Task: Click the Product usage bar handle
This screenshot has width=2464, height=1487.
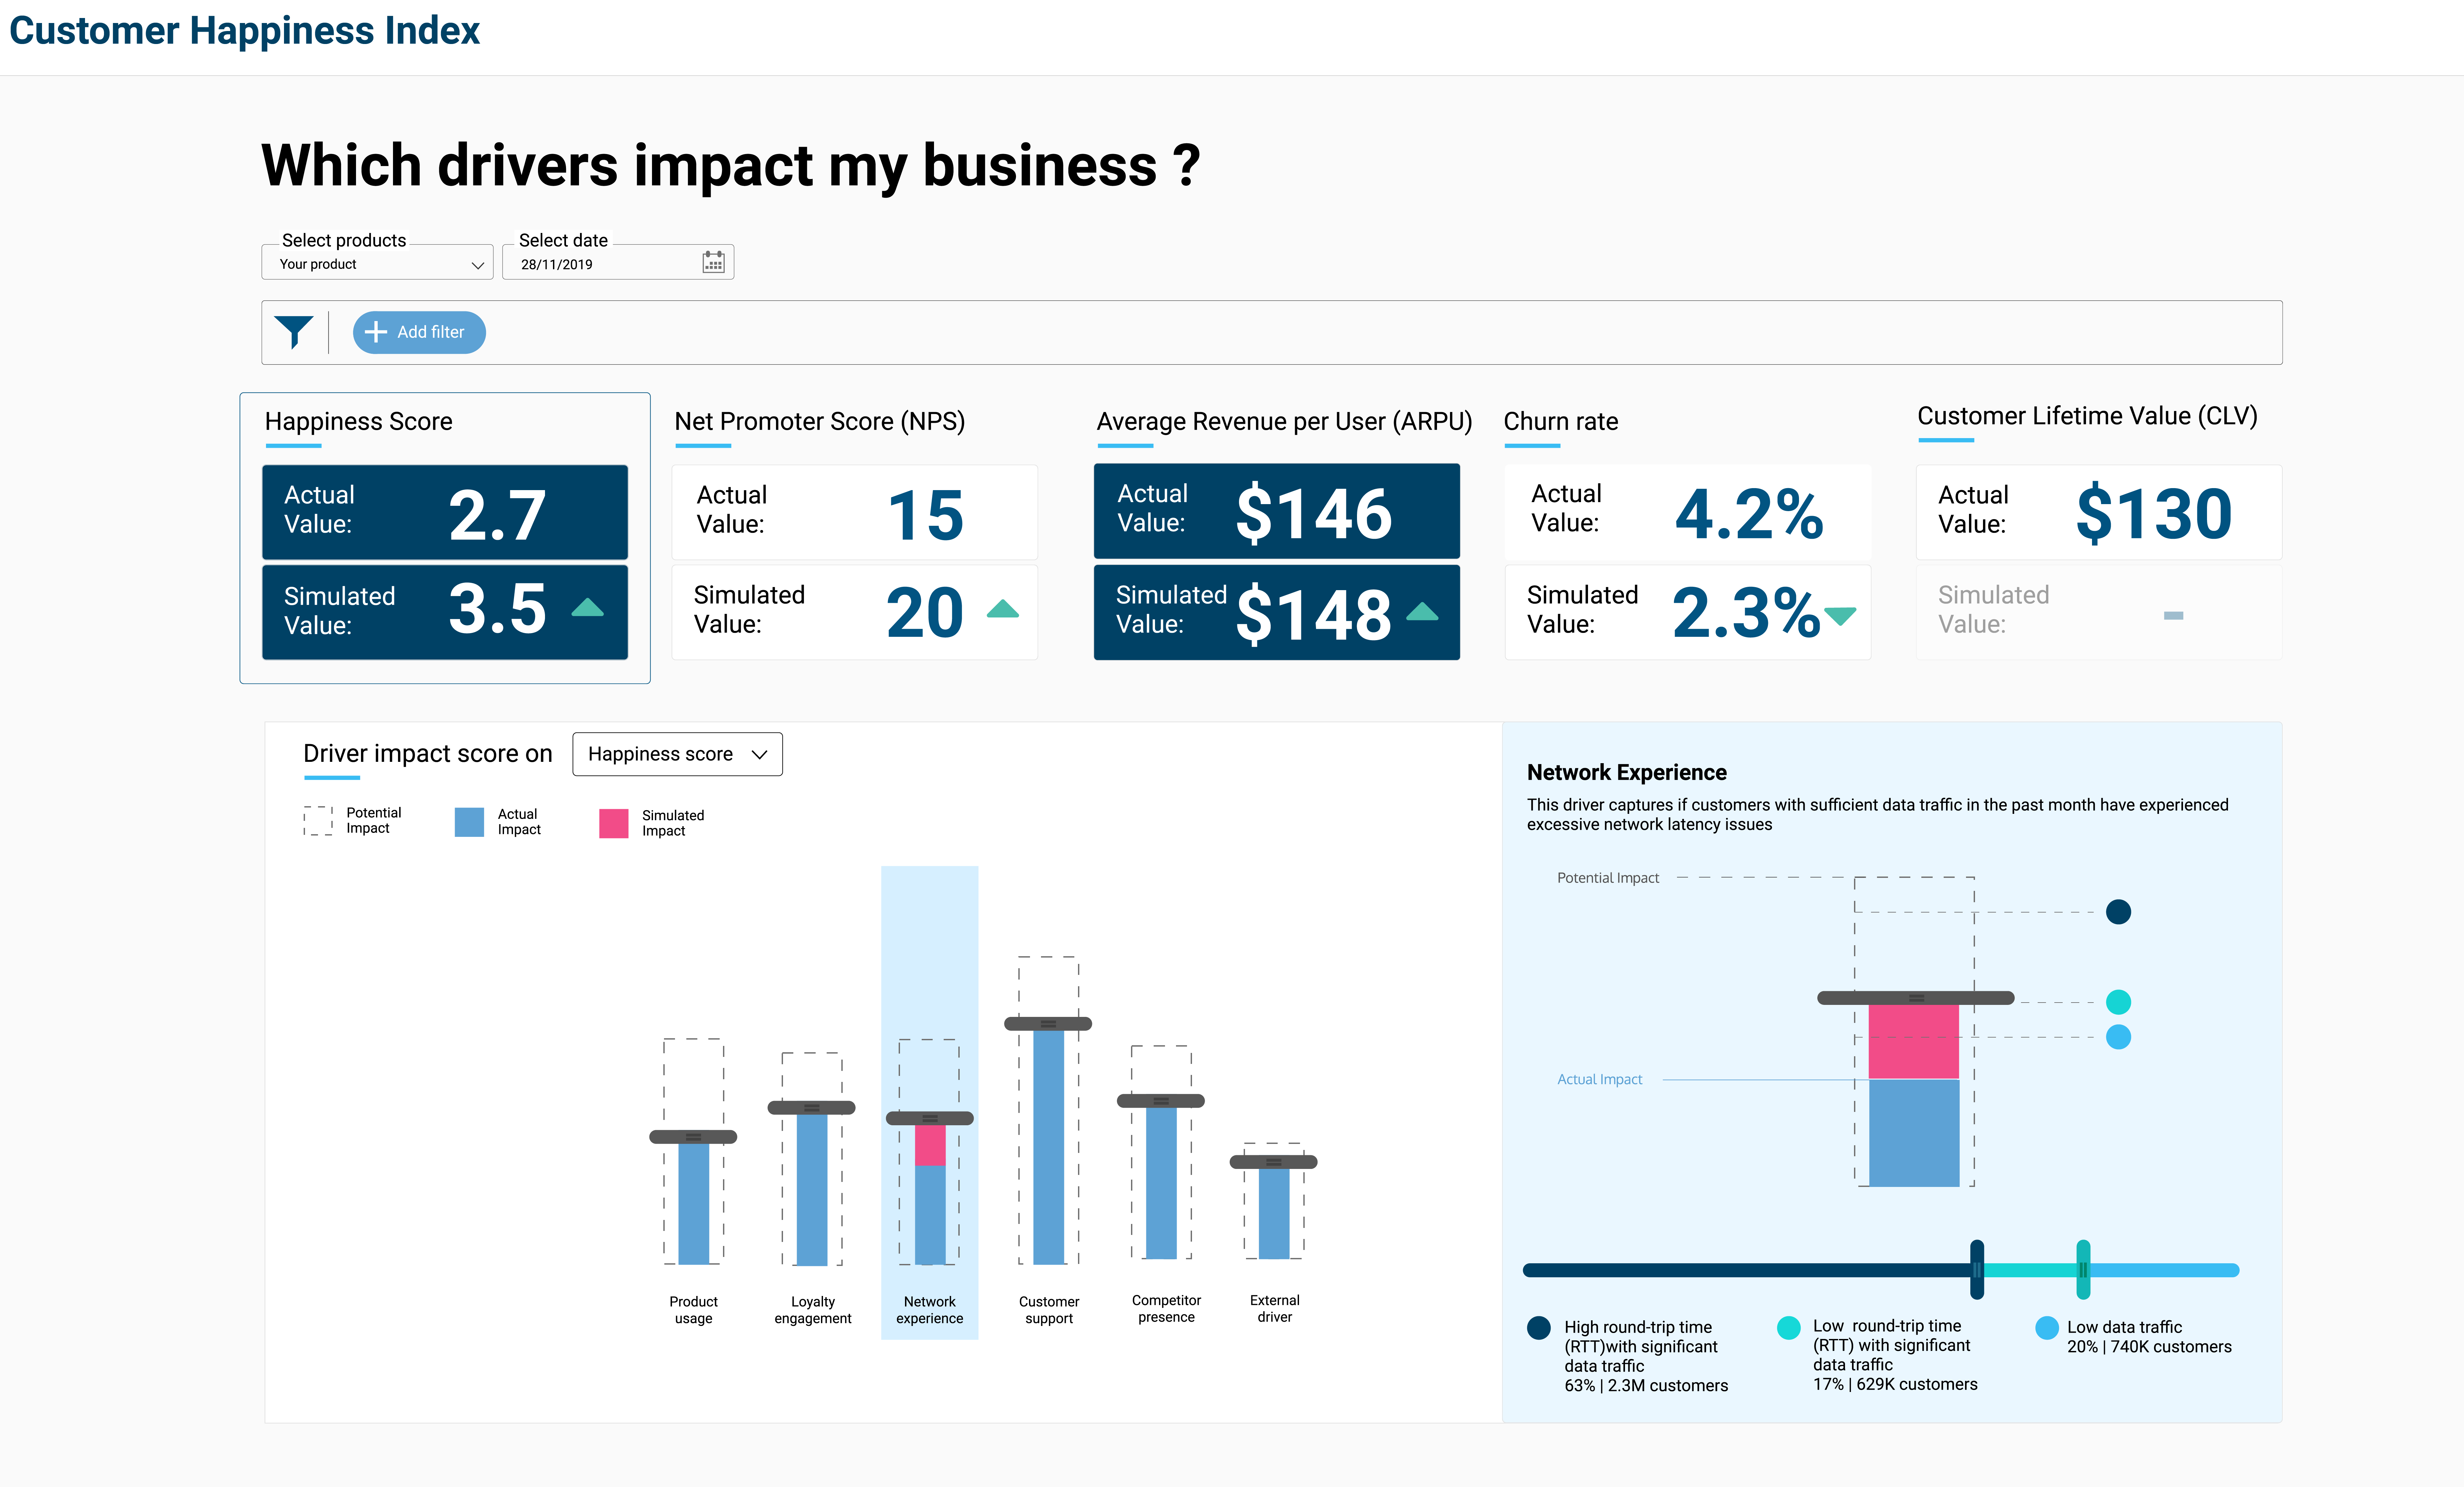Action: pos(693,1137)
